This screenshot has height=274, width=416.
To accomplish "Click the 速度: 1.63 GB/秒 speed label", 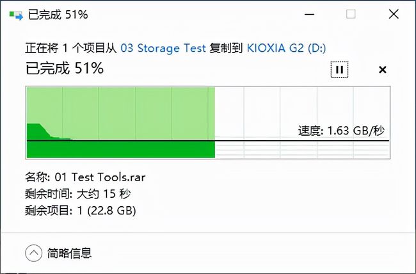I will [x=341, y=131].
